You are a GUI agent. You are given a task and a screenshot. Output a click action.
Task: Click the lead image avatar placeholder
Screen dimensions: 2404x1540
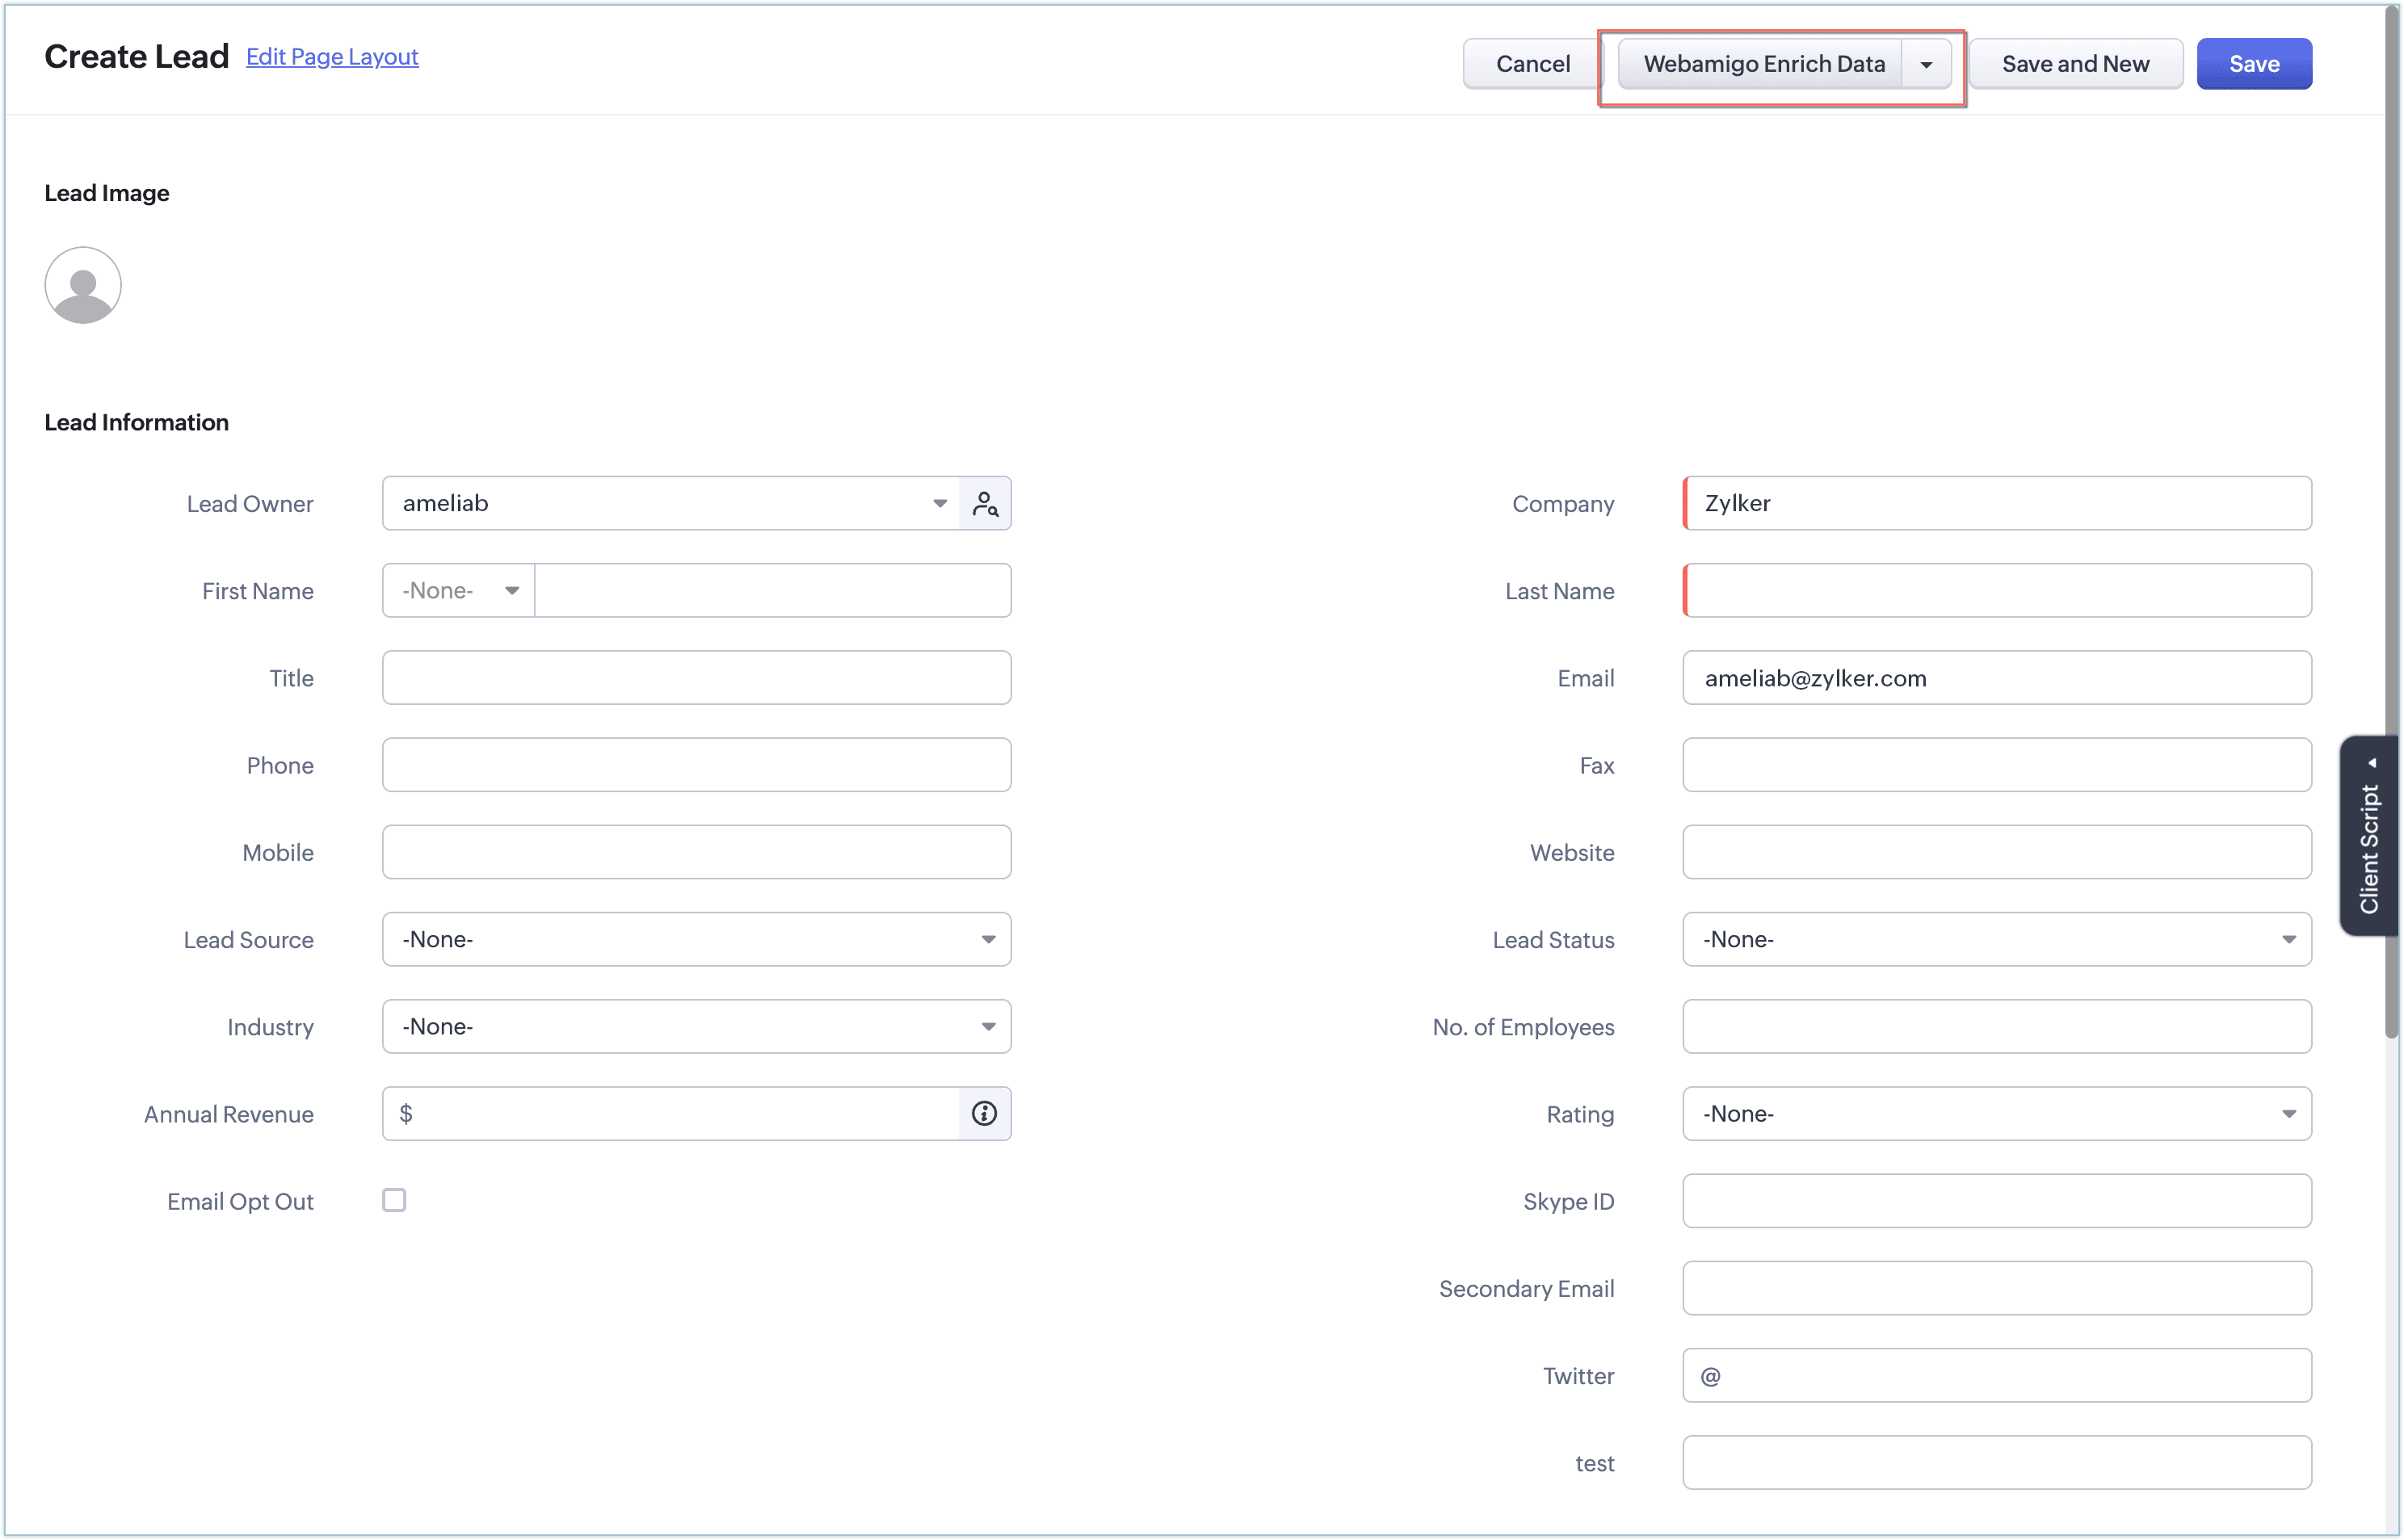[83, 285]
